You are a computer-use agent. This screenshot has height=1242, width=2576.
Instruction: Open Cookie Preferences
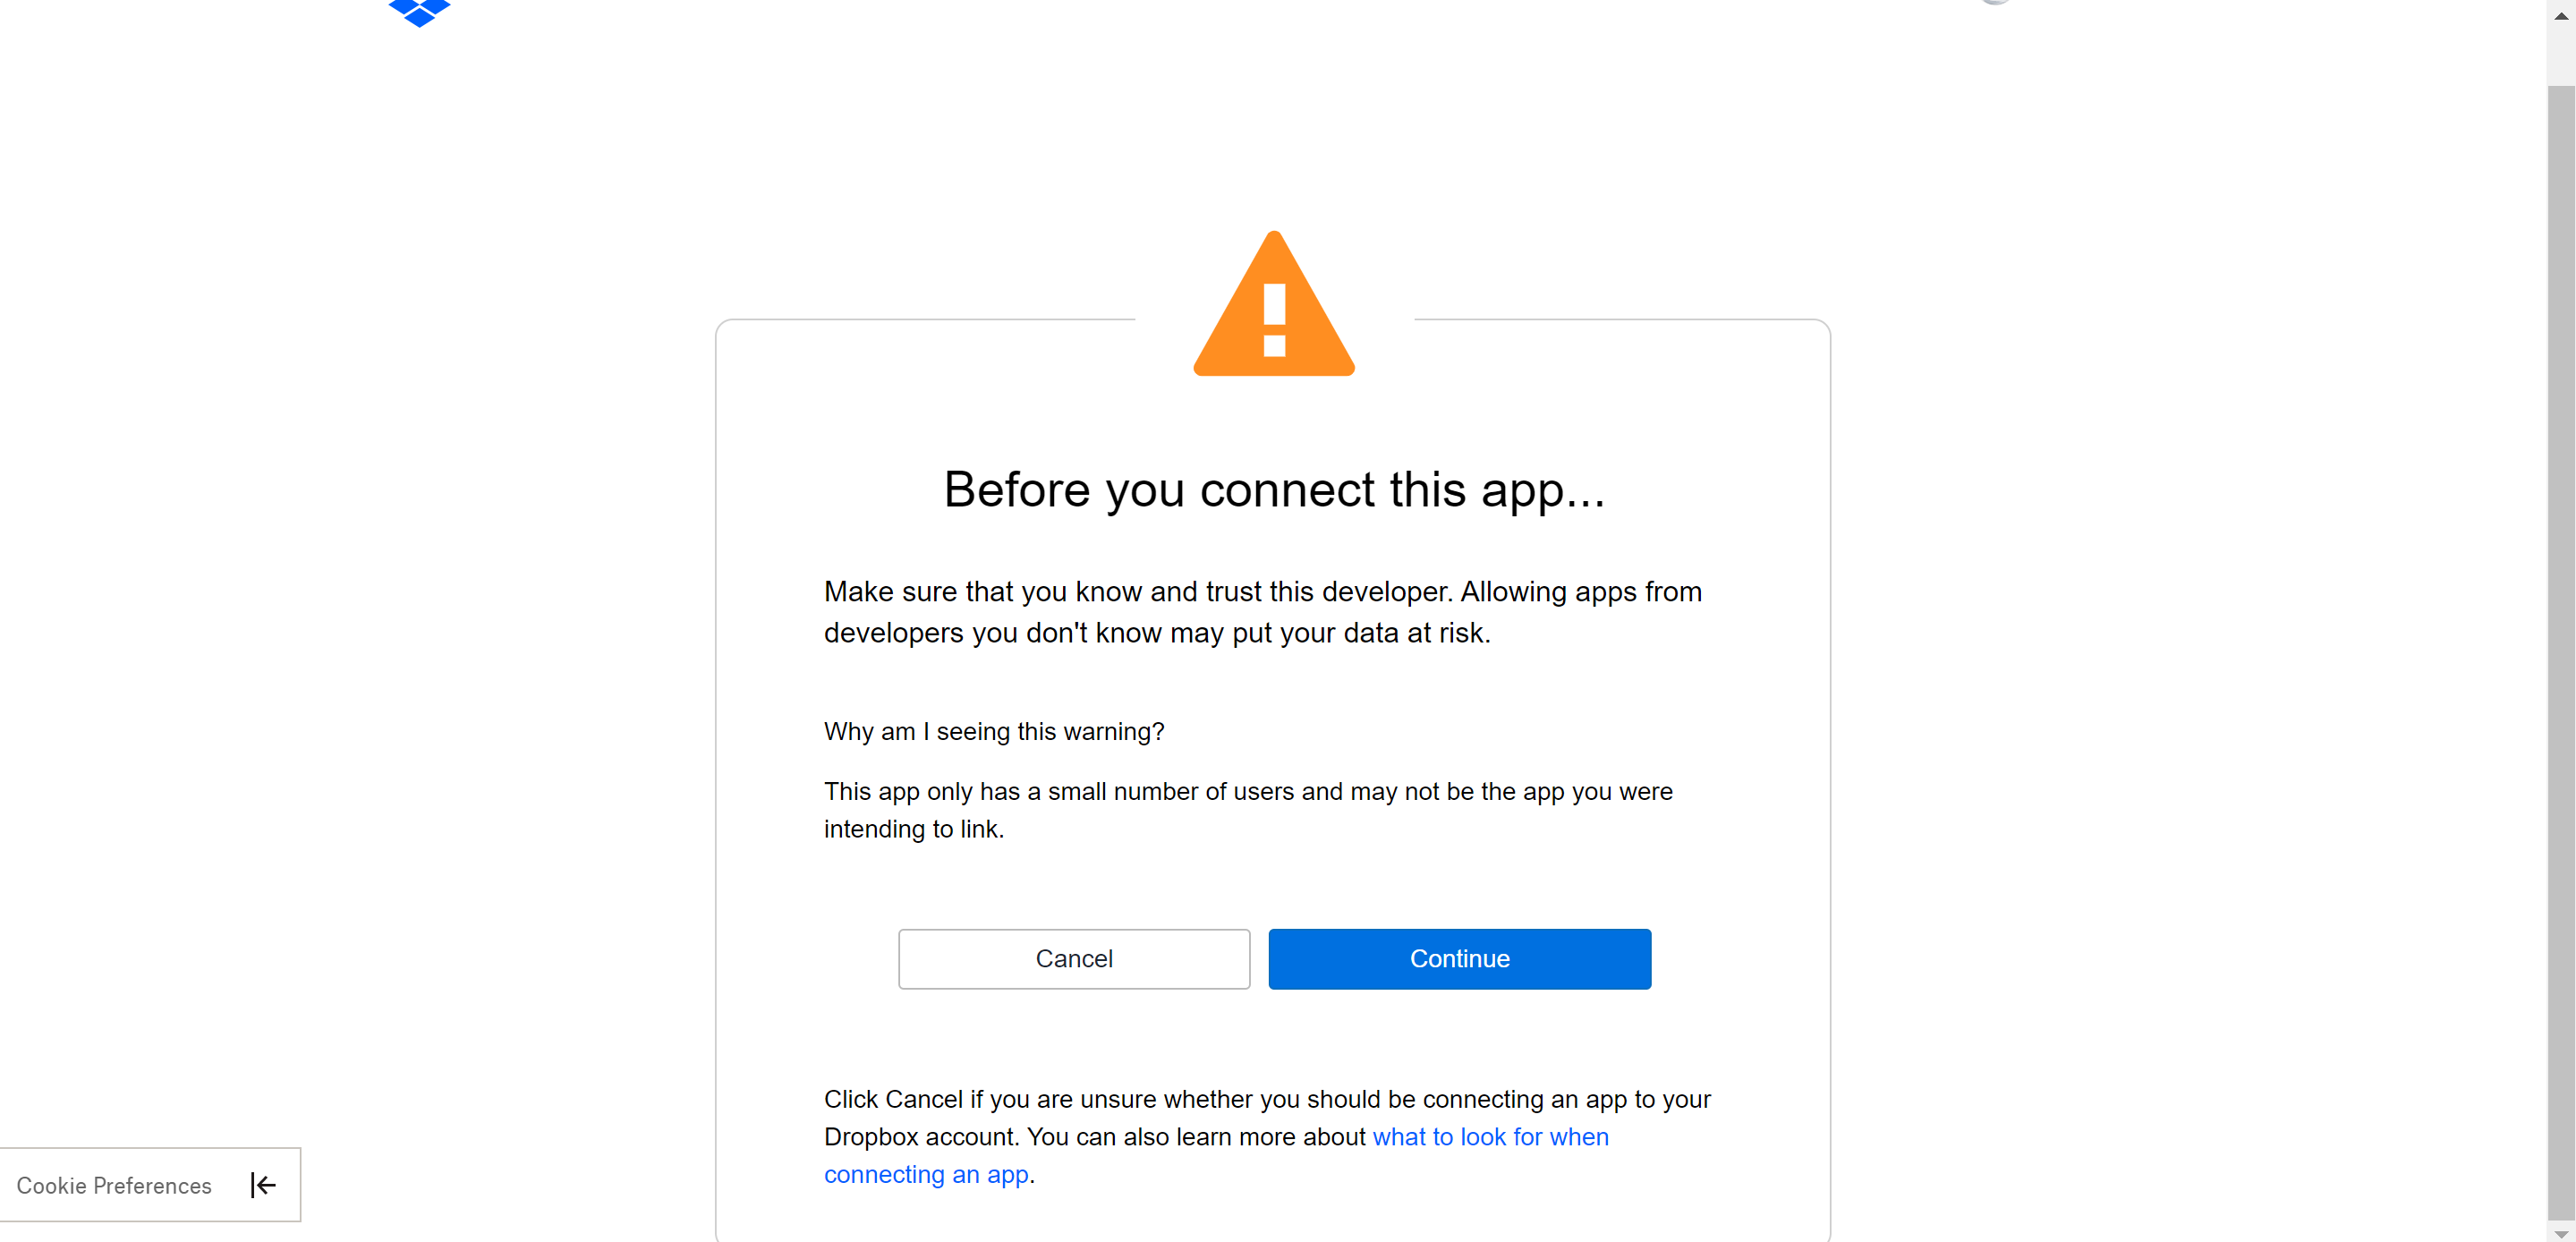click(x=114, y=1185)
